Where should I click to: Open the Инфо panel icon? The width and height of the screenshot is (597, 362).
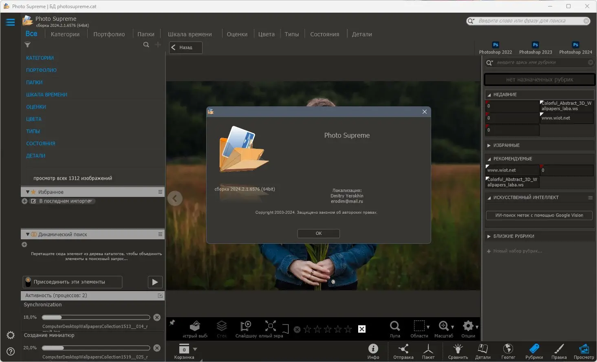click(373, 349)
